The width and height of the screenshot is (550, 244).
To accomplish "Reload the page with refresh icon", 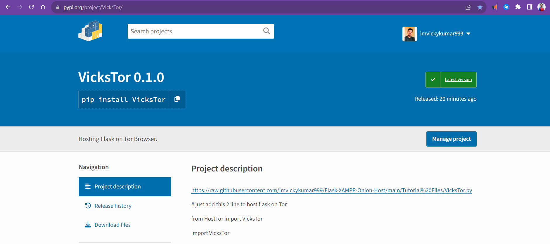I will [31, 7].
